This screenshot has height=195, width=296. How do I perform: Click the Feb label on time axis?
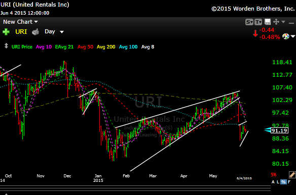click(x=126, y=176)
